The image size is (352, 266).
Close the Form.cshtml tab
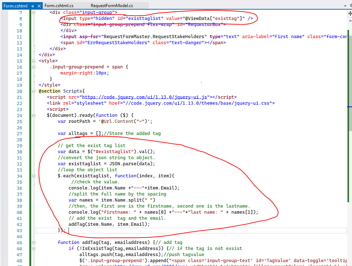tap(39, 6)
